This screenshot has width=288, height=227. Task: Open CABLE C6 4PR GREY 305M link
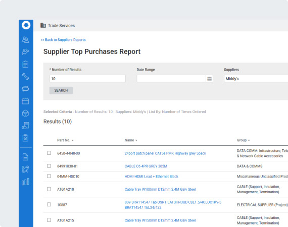pos(146,166)
